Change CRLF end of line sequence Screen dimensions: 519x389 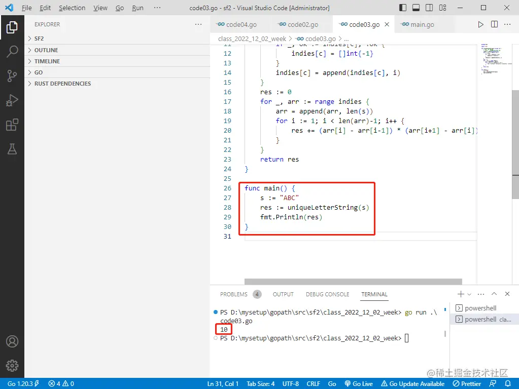[x=313, y=383]
